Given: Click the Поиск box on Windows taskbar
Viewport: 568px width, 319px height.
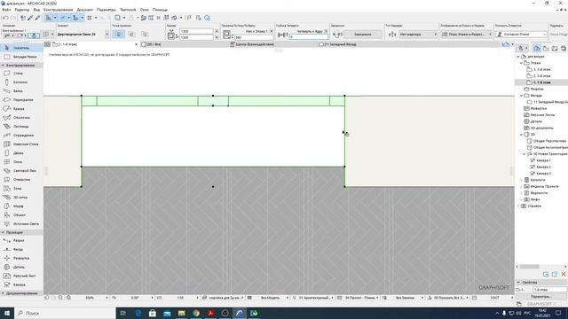Looking at the screenshot, I should [x=65, y=313].
